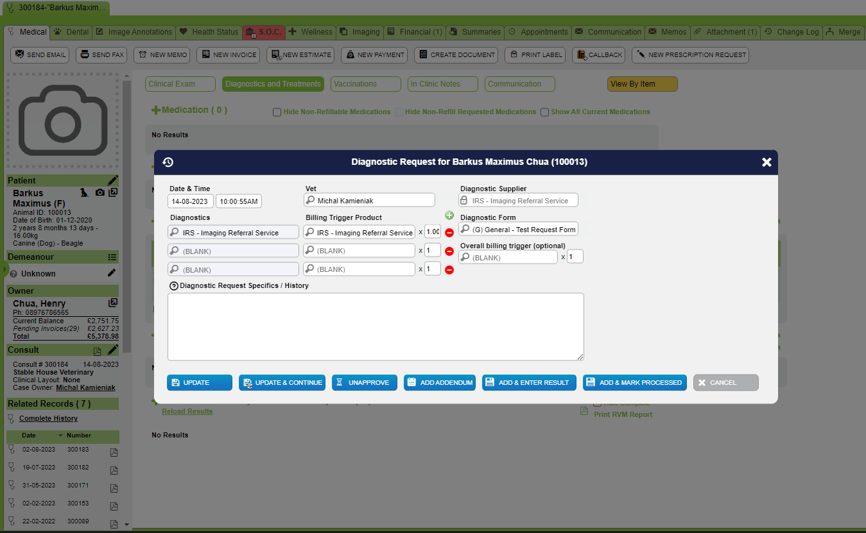Open the Vet lookup showing Michal Kamieniak
This screenshot has width=866, height=533.
click(370, 200)
